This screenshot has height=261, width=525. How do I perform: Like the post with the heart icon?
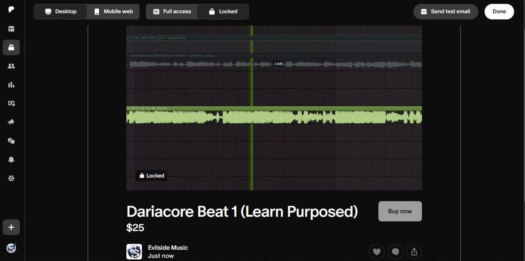(377, 252)
